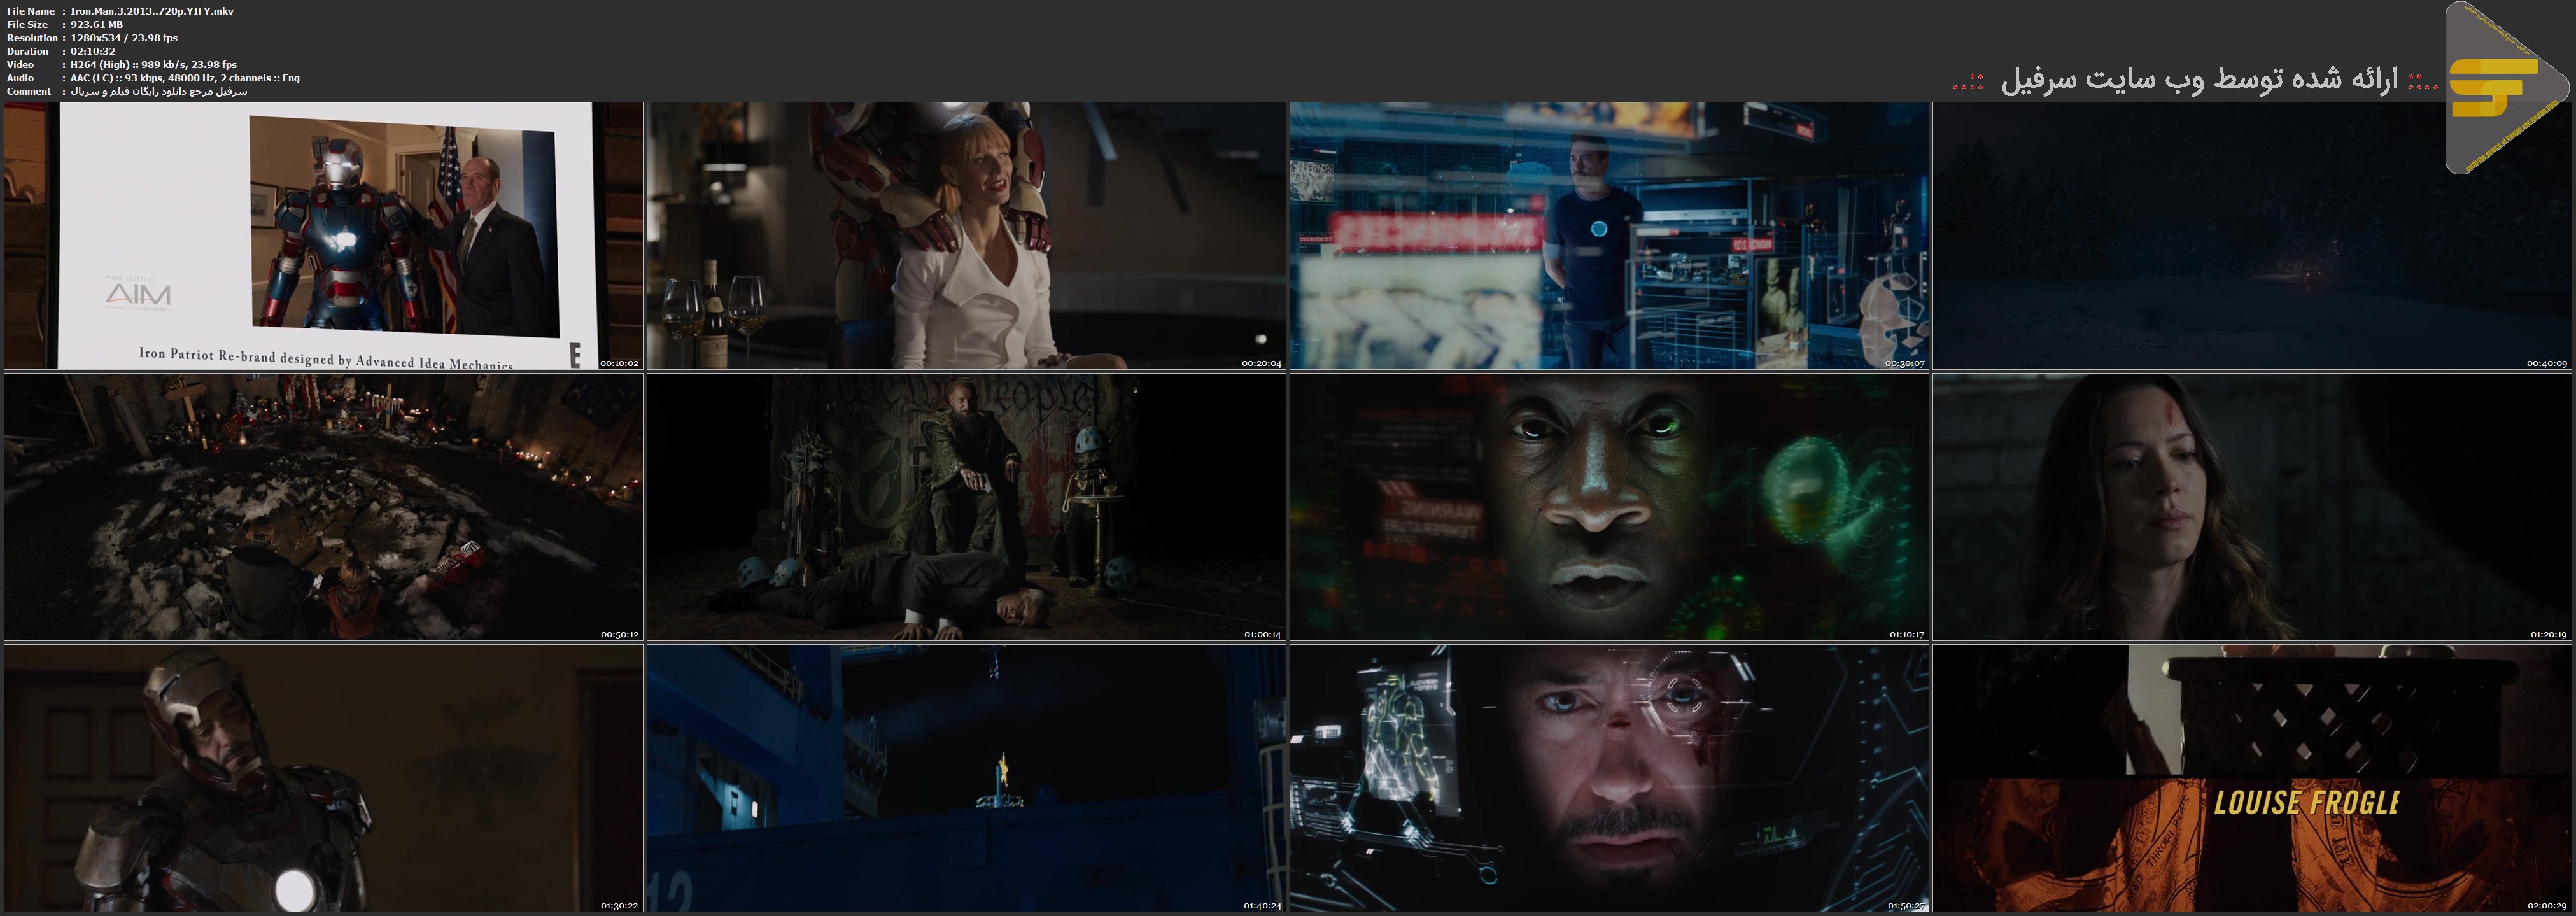Open the Louise Frogley credits thumbnail
This screenshot has height=916, width=2576.
coord(2252,778)
